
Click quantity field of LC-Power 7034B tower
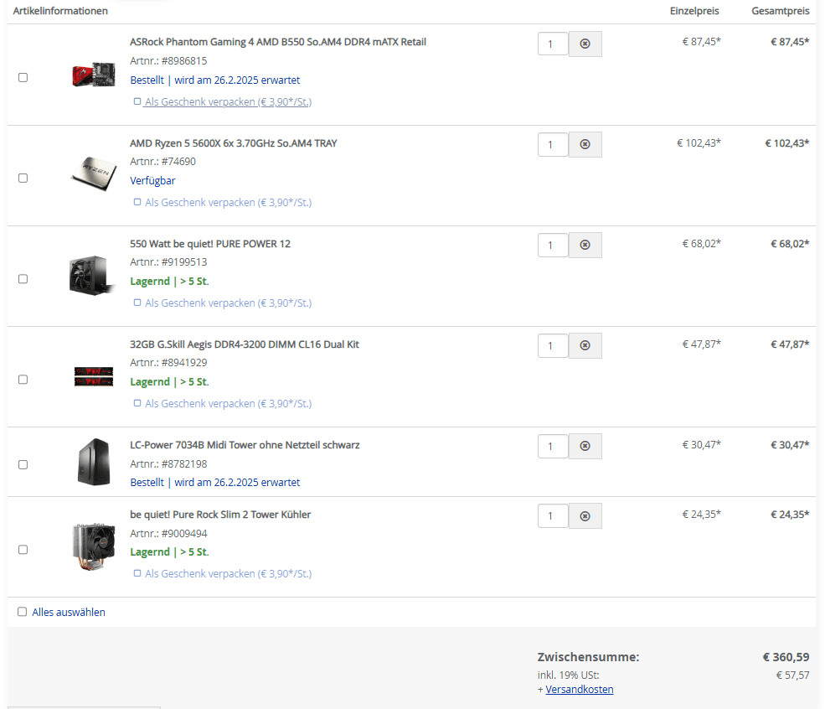(553, 446)
